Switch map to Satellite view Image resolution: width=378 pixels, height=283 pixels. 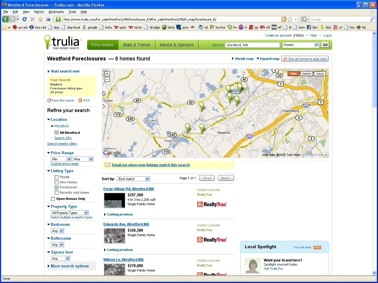307,74
